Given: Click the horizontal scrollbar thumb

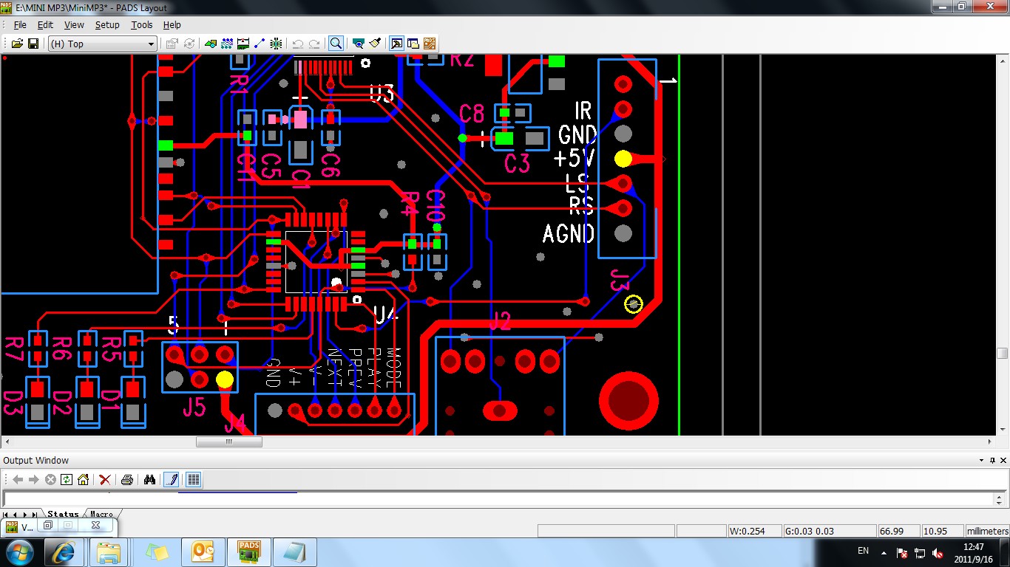Looking at the screenshot, I should [228, 441].
